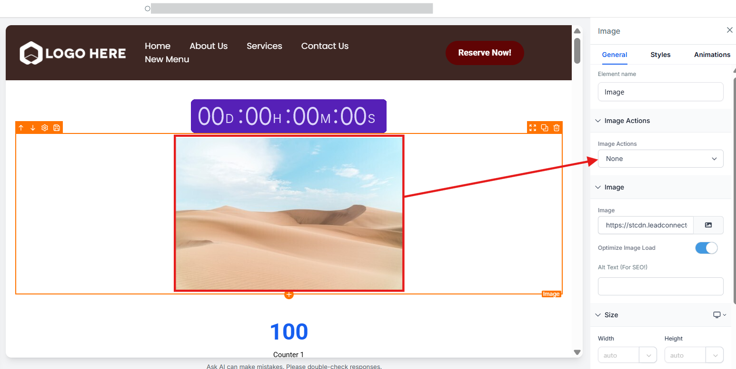The height and width of the screenshot is (369, 736).
Task: Open the Width unit dropdown arrow
Action: tap(648, 355)
